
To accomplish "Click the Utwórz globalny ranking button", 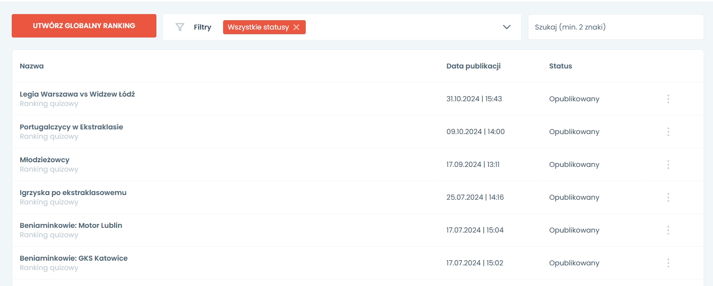I will click(x=84, y=26).
